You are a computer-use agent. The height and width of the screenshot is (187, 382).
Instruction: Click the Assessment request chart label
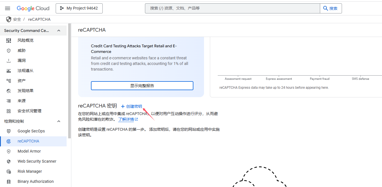pyautogui.click(x=238, y=79)
